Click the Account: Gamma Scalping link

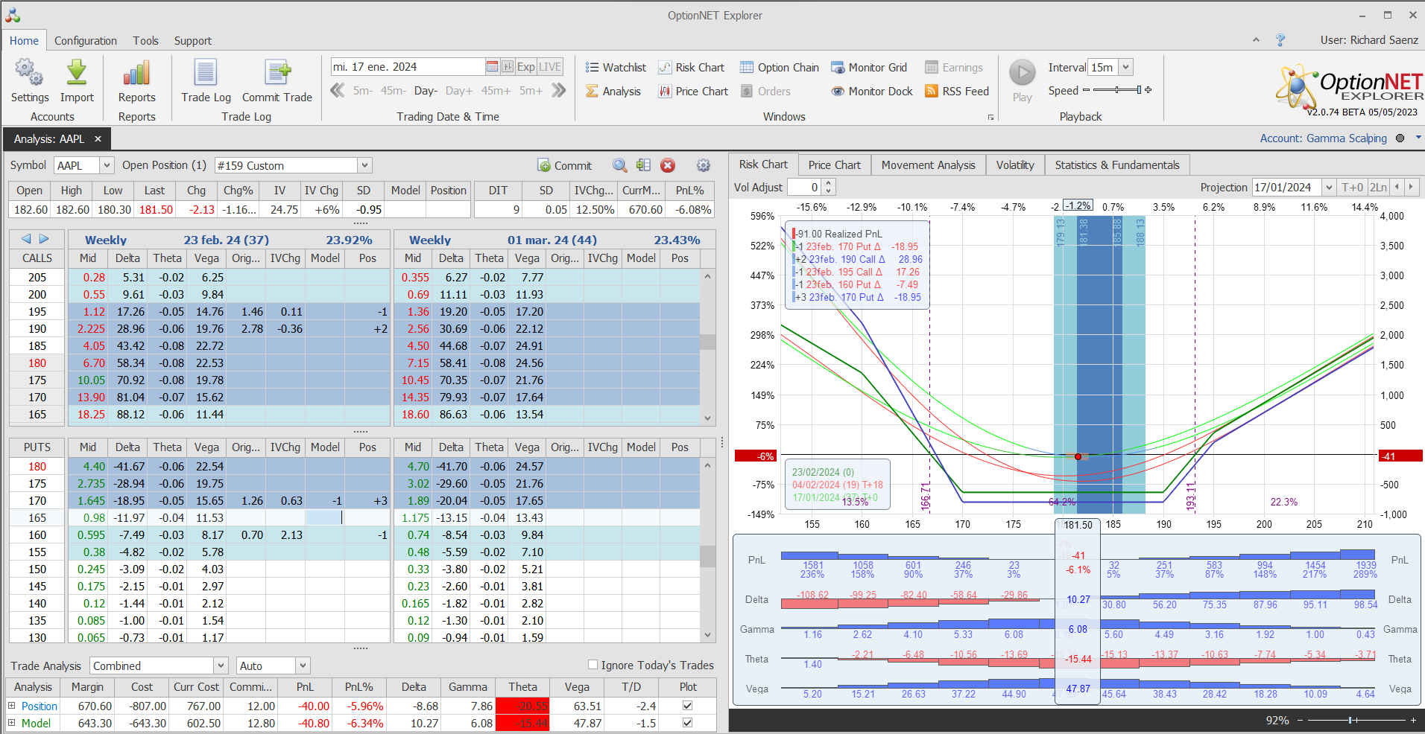1323,138
